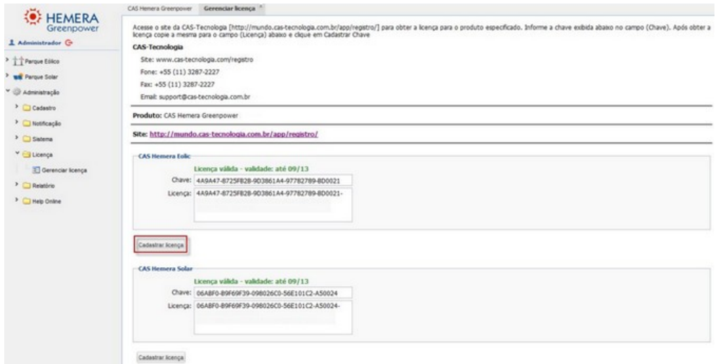Collapse the Licença folder arrow
The height and width of the screenshot is (364, 718).
pos(15,153)
